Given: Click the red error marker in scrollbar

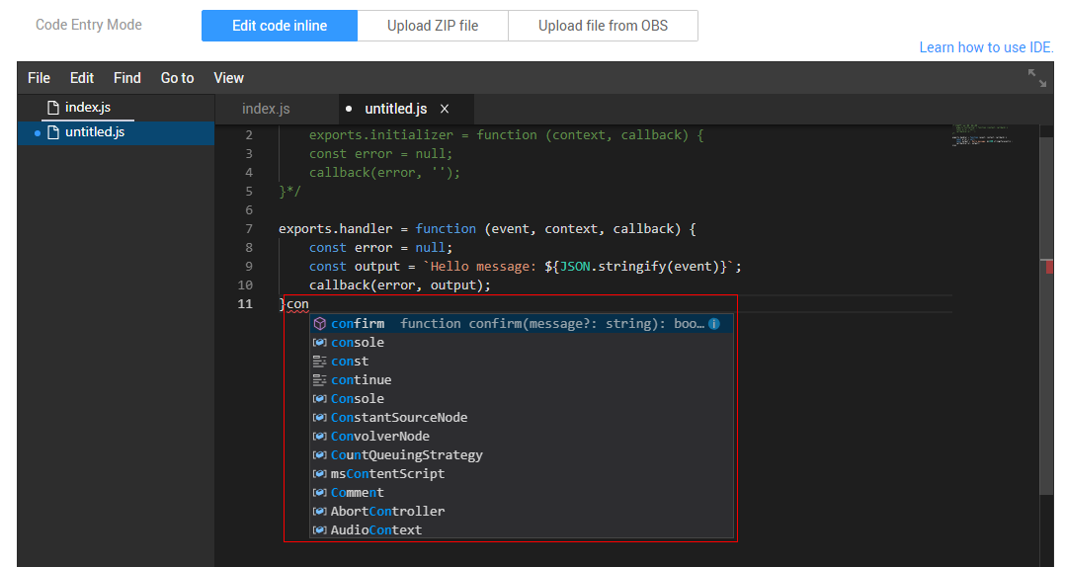Looking at the screenshot, I should [x=1049, y=267].
